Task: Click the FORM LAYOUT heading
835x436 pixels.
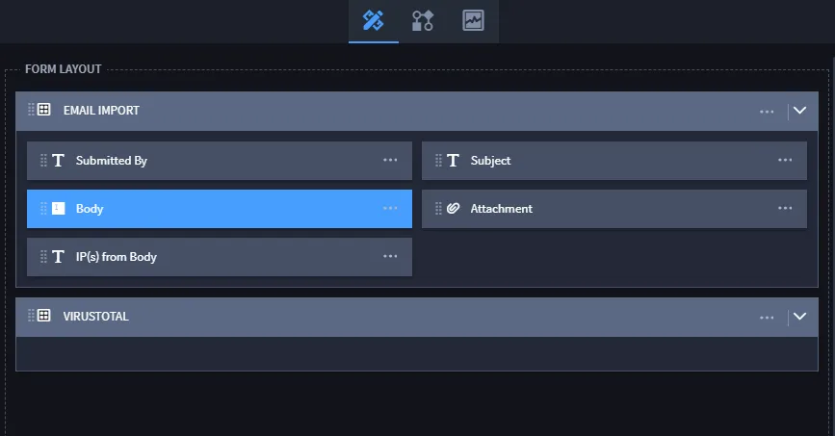Action: coord(63,69)
